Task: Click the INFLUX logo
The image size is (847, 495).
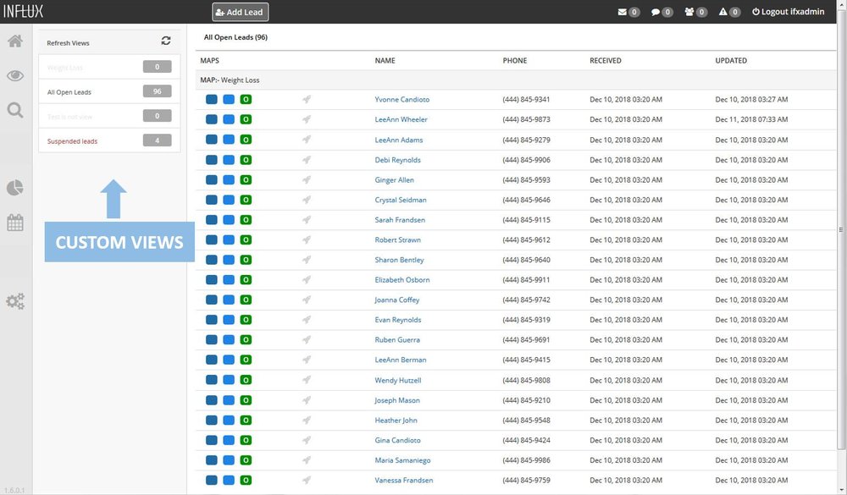Action: point(23,11)
